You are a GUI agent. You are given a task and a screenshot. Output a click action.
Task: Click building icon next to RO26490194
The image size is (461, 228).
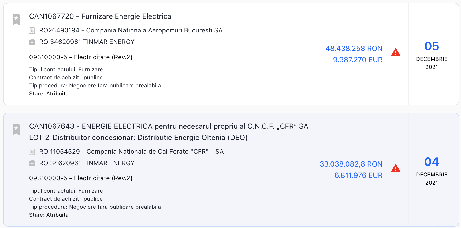coord(32,31)
